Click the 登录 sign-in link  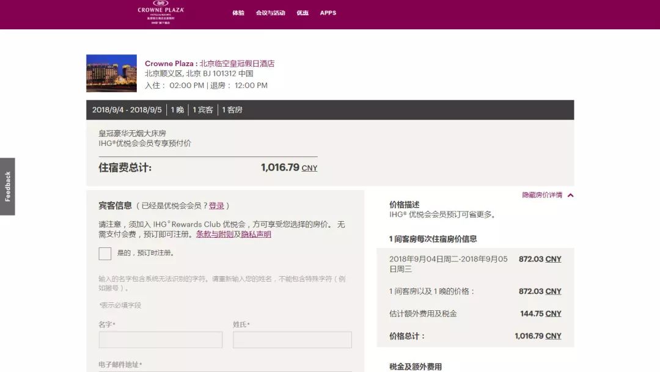[216, 206]
